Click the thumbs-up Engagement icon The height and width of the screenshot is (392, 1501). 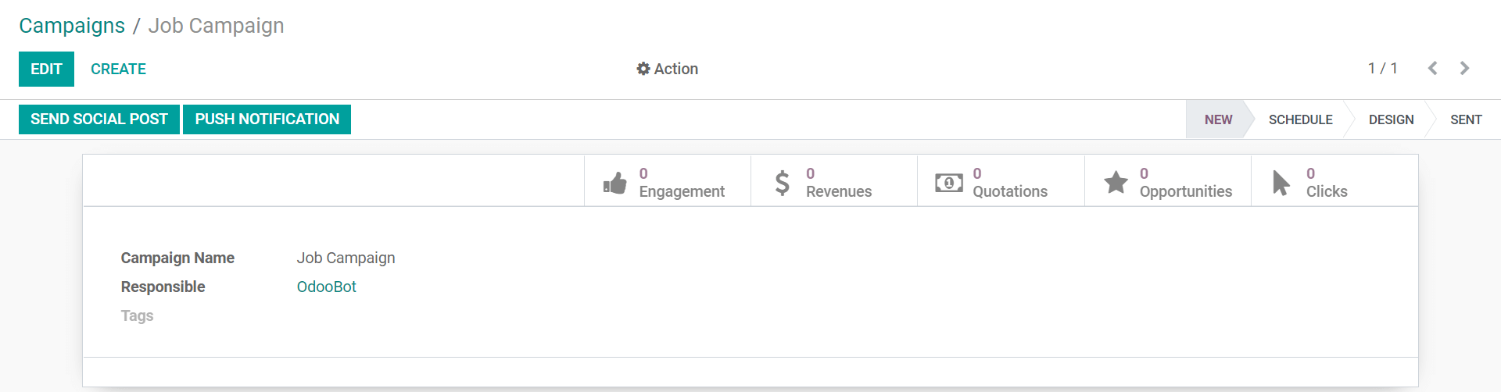[x=615, y=183]
